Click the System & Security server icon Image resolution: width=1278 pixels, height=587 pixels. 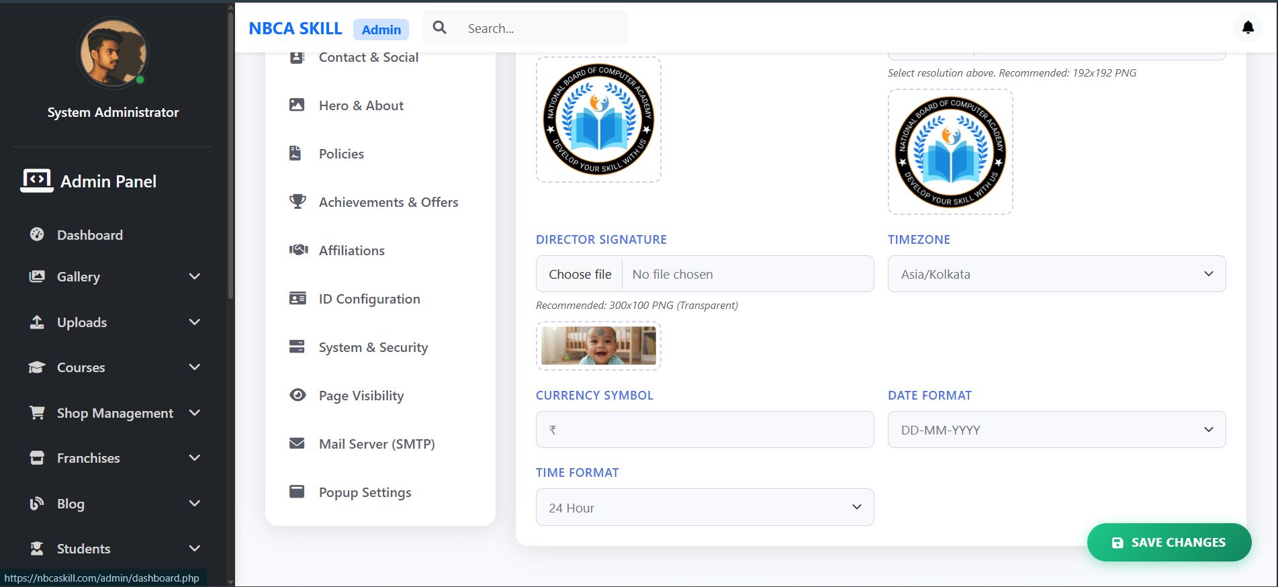(x=297, y=347)
